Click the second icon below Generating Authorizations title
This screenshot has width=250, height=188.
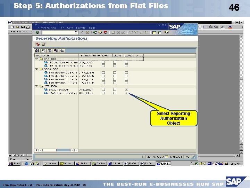(x=43, y=44)
